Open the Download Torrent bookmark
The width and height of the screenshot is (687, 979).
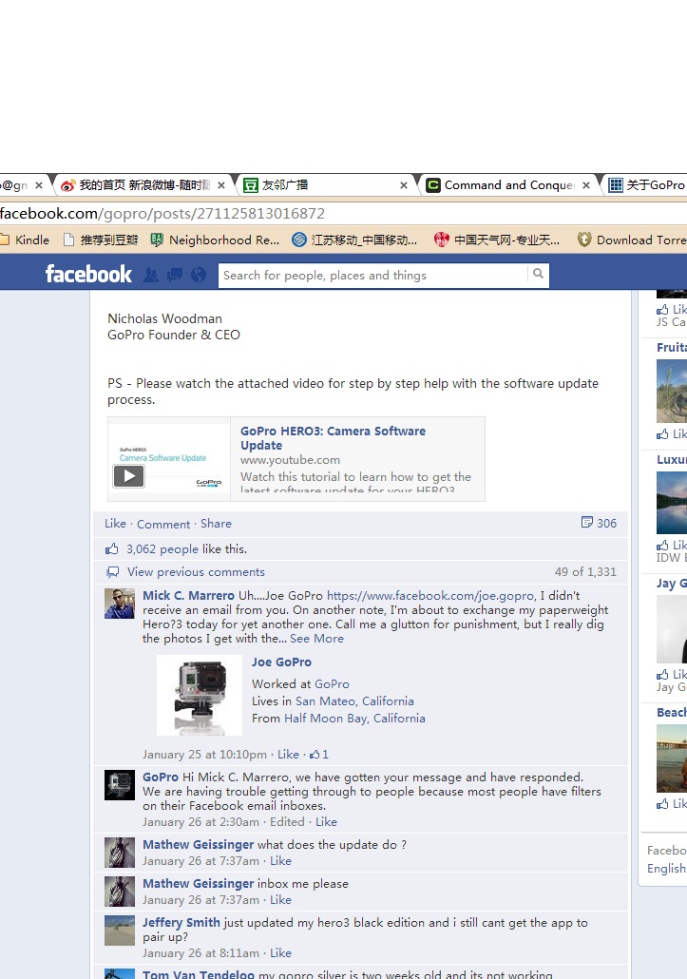632,240
